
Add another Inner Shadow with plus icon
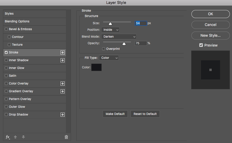pos(63,60)
